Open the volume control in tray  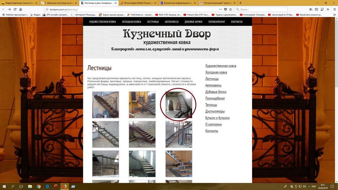tap(304, 186)
